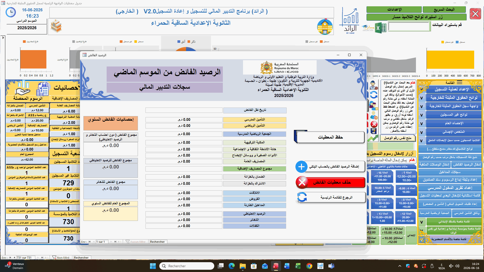
Task: Open Google Chrome from the taskbar
Action: point(309,266)
